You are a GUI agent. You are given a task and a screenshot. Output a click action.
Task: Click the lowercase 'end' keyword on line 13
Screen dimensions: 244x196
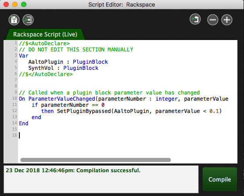[x=36, y=117]
